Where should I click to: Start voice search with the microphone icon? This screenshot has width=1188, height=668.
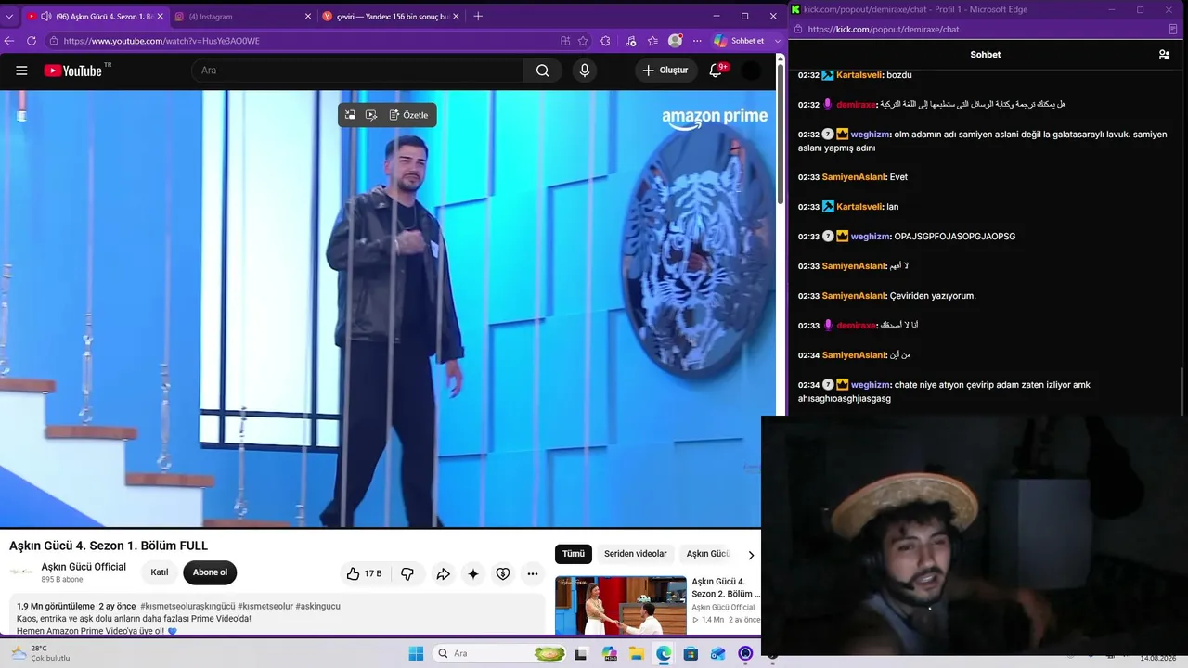click(585, 71)
